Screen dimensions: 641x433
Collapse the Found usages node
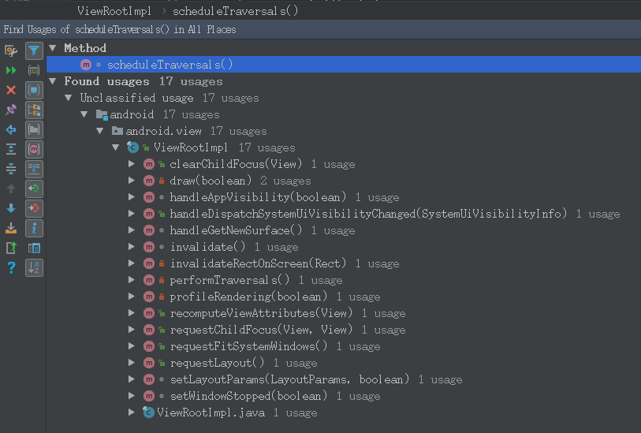pyautogui.click(x=53, y=81)
